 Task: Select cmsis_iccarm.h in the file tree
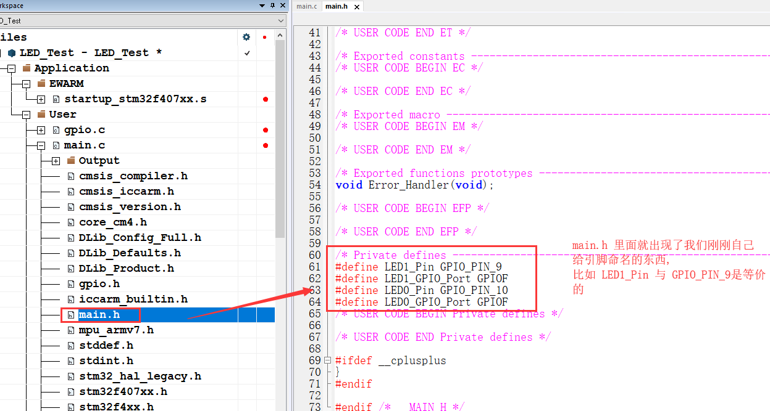[x=127, y=192]
